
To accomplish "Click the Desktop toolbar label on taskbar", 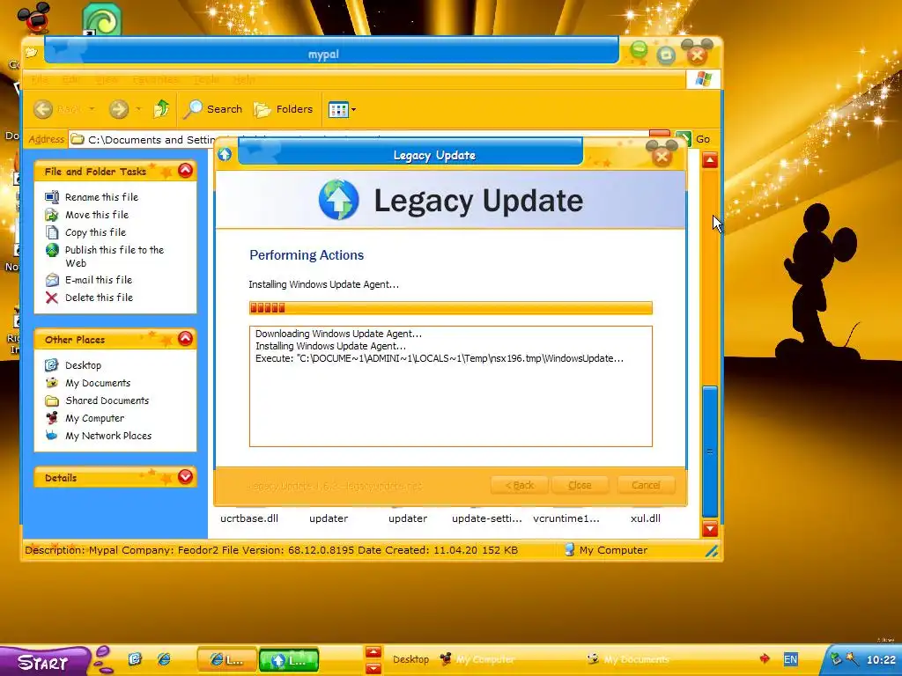I will coord(410,659).
